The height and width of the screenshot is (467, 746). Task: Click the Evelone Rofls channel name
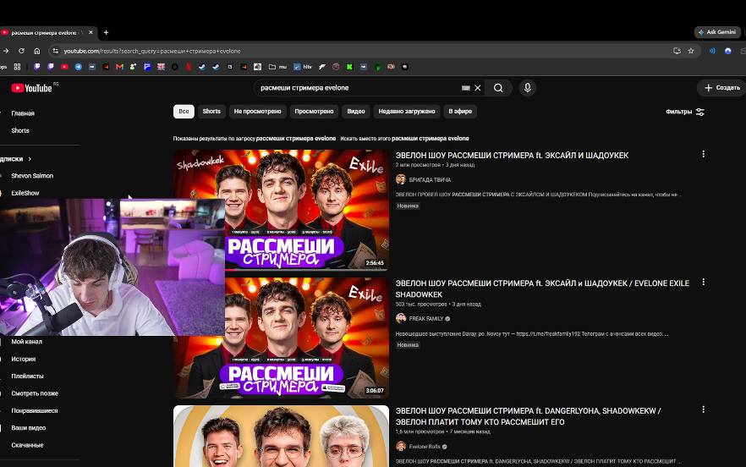(x=425, y=447)
